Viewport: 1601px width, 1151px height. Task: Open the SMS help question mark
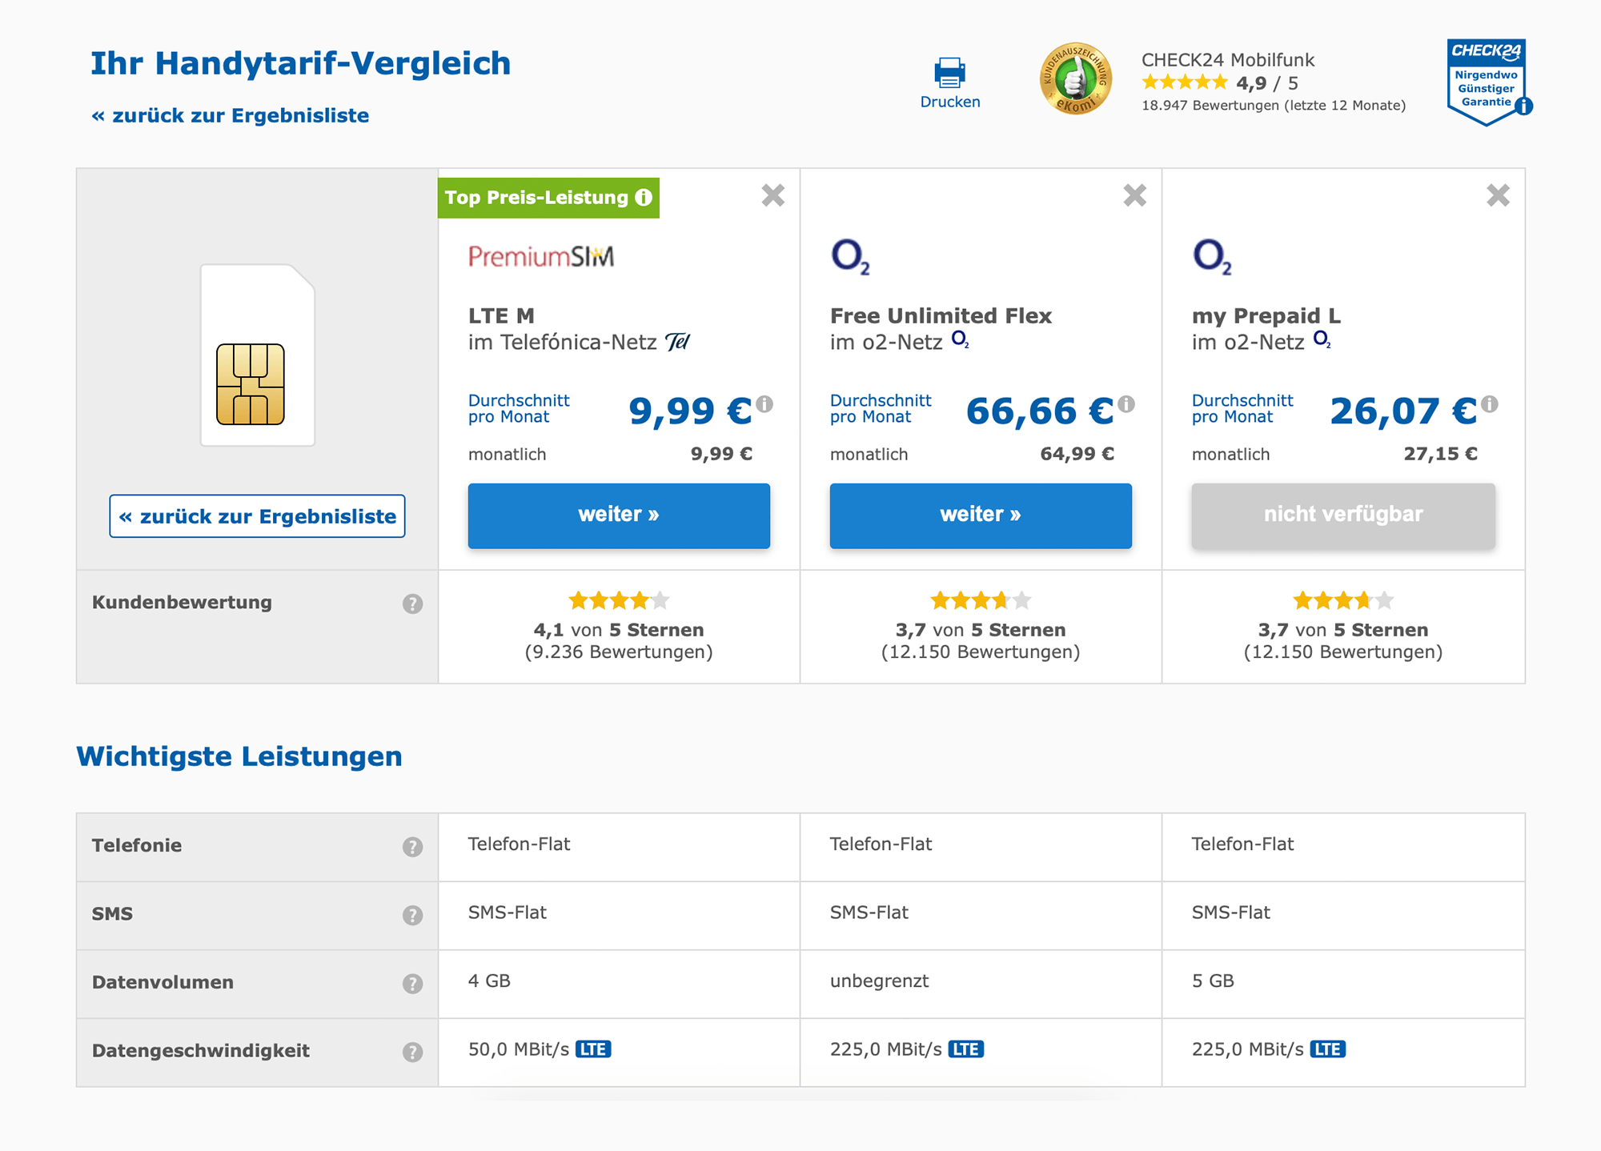(x=412, y=915)
